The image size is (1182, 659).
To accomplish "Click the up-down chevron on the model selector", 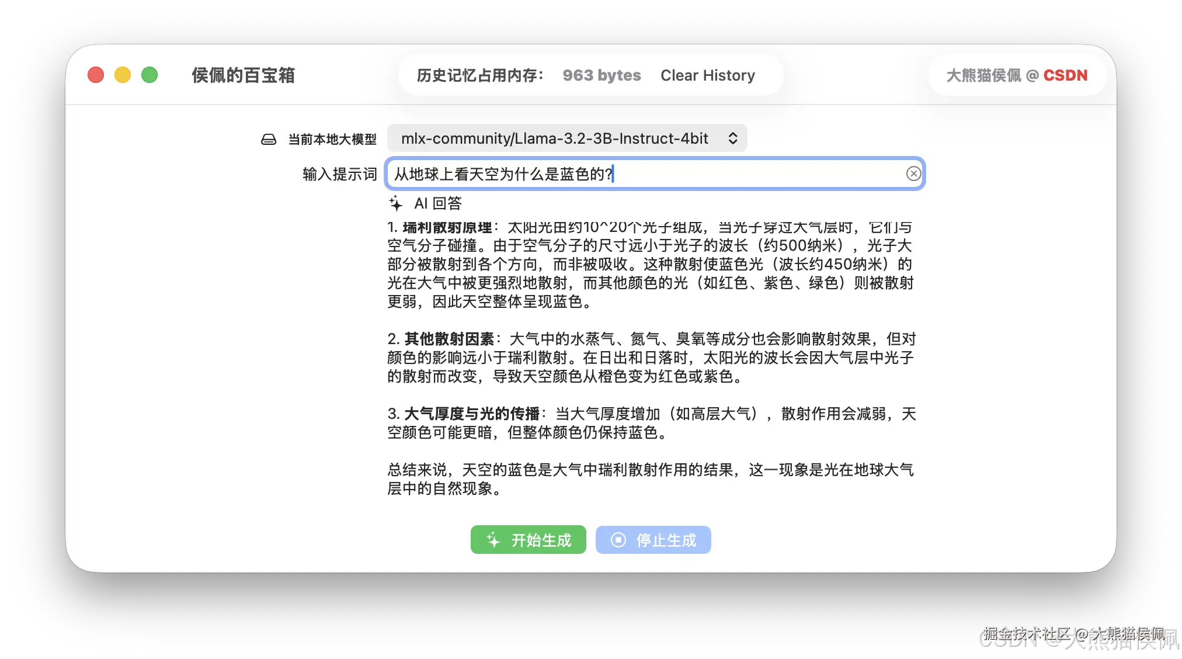I will pyautogui.click(x=733, y=138).
